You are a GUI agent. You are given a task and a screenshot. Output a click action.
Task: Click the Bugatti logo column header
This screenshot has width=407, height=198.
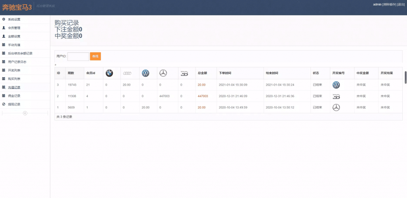[x=184, y=73]
